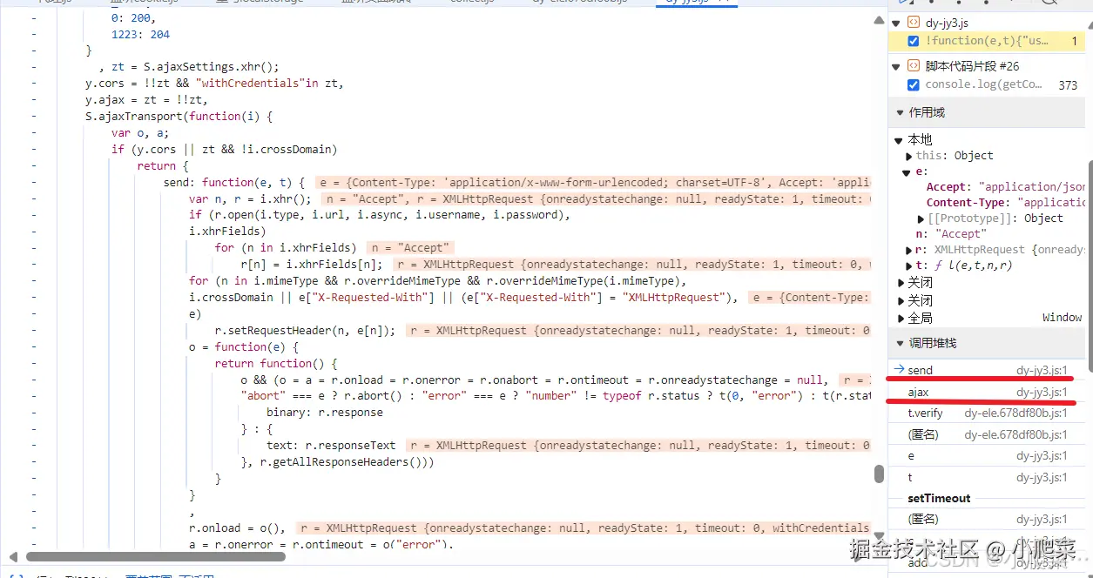
Task: Click the n: "Accept" scope variable
Action: tap(951, 234)
